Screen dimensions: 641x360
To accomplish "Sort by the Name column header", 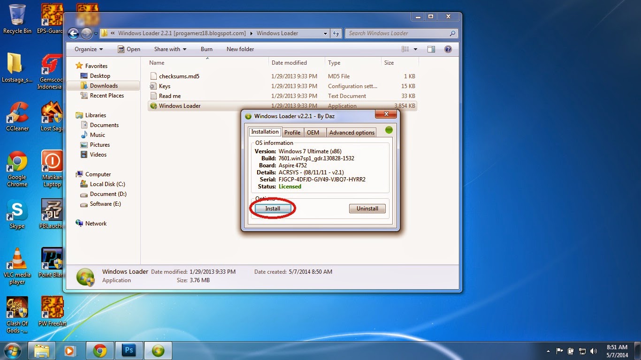I will pos(207,63).
